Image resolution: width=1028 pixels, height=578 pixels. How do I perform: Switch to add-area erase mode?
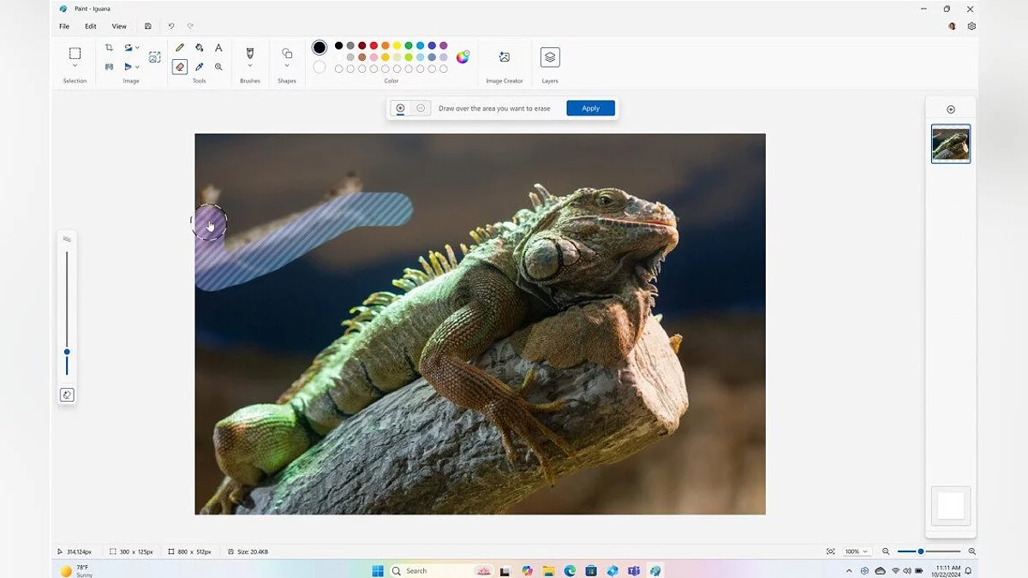[400, 108]
